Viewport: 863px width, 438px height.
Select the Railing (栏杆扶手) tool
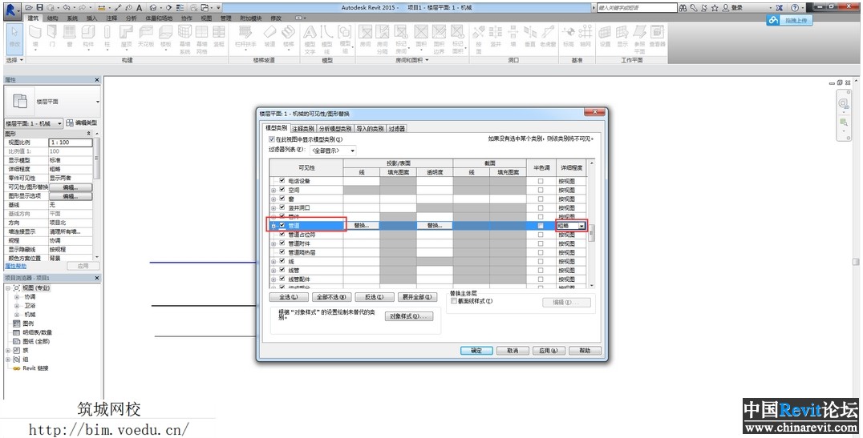(x=245, y=38)
